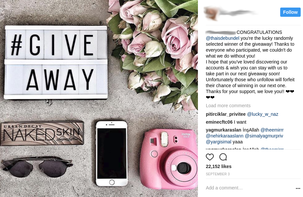The image size is (303, 197).
Task: Open the three-dot more options menu
Action: pyautogui.click(x=298, y=188)
